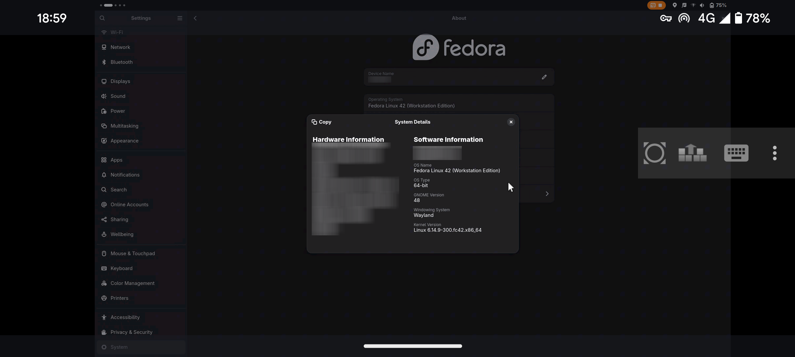Click the Printers icon in the sidebar

coord(104,298)
